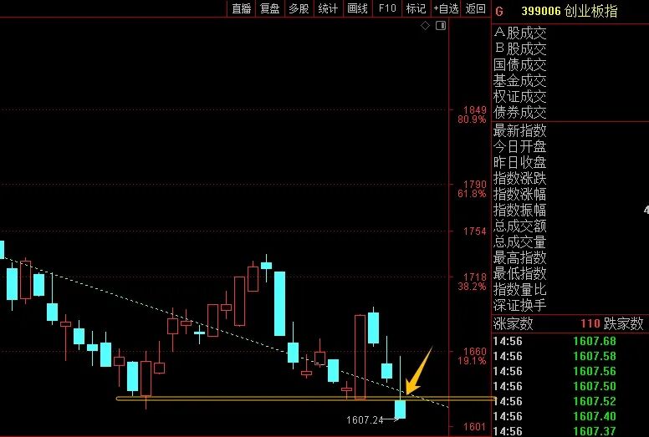Image resolution: width=649 pixels, height=437 pixels.
Task: Click the rising count value 110
Action: (590, 323)
